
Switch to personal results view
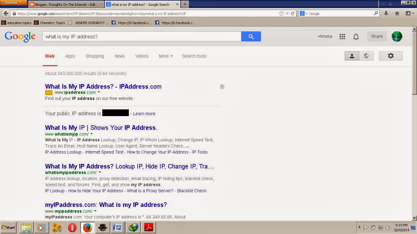[x=352, y=56]
